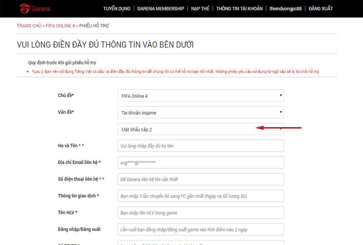Follow FIFA ONLINE 4 breadcrumb link
363x245 pixels.
60,26
